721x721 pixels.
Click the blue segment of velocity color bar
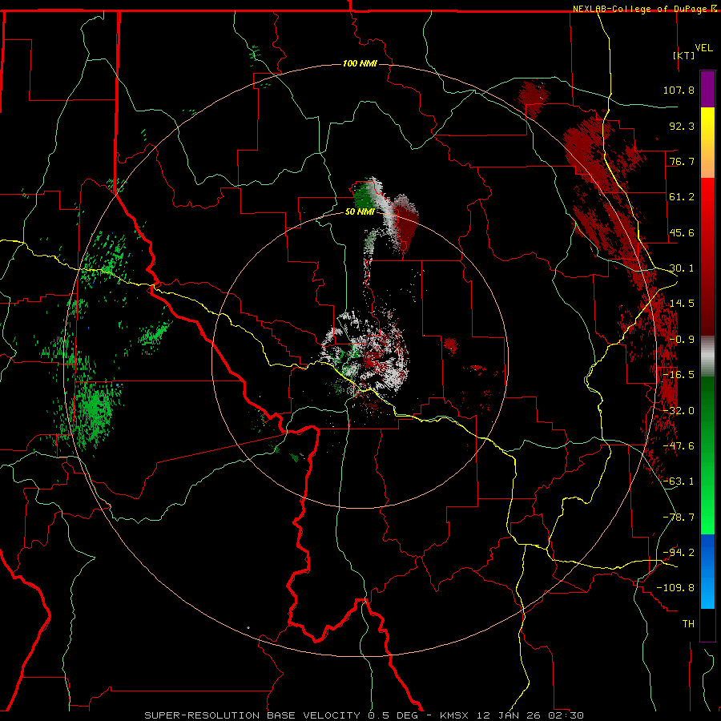707,571
